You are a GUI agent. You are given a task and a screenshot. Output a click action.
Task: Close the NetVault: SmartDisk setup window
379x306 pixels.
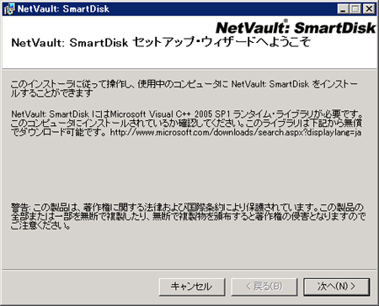tap(369, 9)
